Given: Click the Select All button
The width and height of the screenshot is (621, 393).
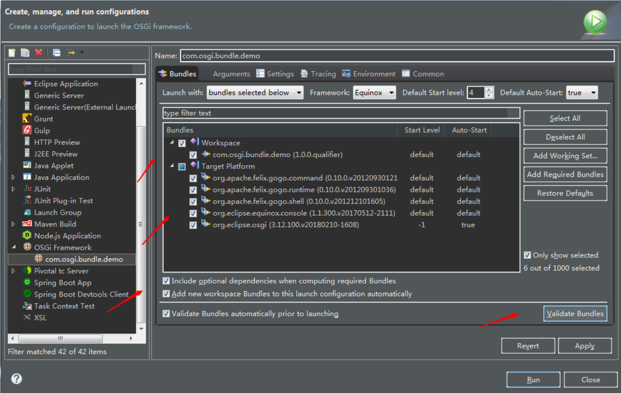Looking at the screenshot, I should (x=565, y=118).
